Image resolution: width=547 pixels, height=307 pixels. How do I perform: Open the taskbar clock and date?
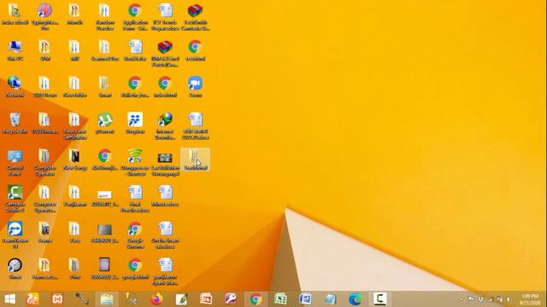(x=530, y=299)
